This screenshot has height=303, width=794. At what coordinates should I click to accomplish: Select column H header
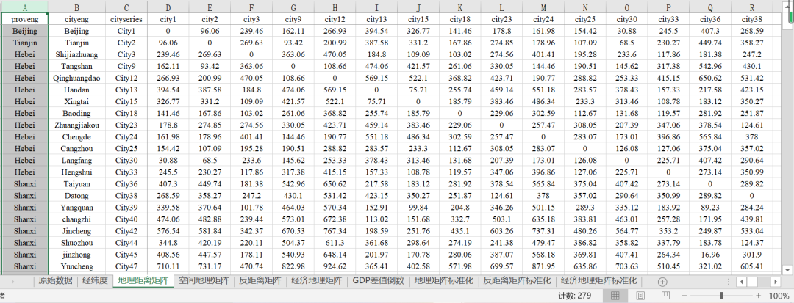[x=335, y=7]
